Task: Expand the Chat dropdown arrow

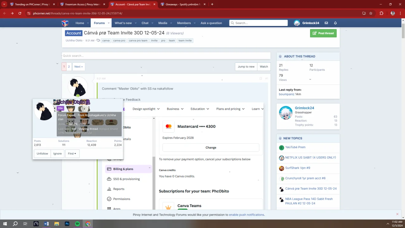Action: click(x=152, y=23)
